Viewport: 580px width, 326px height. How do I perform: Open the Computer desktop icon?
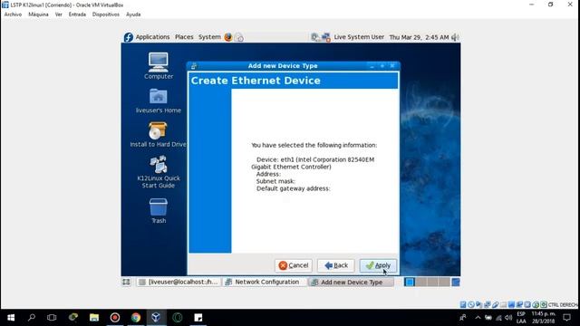[x=159, y=66]
